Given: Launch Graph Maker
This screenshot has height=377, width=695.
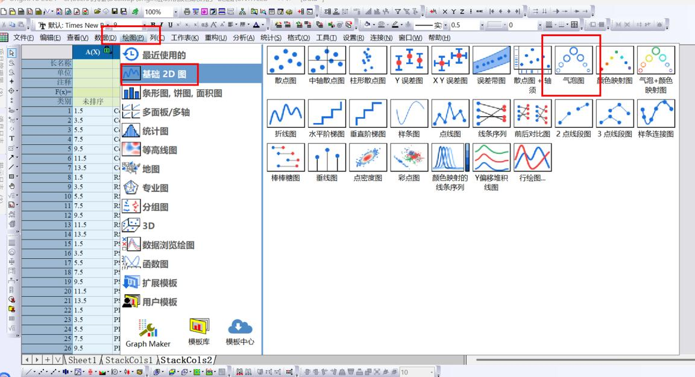Looking at the screenshot, I should 148,334.
